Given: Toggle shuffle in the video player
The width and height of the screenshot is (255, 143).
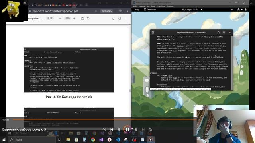Looking at the screenshot, I should tap(104, 129).
